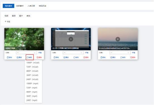Select 480P (mp4) from transcode menu
This screenshot has height=105, width=154.
click(33, 92)
